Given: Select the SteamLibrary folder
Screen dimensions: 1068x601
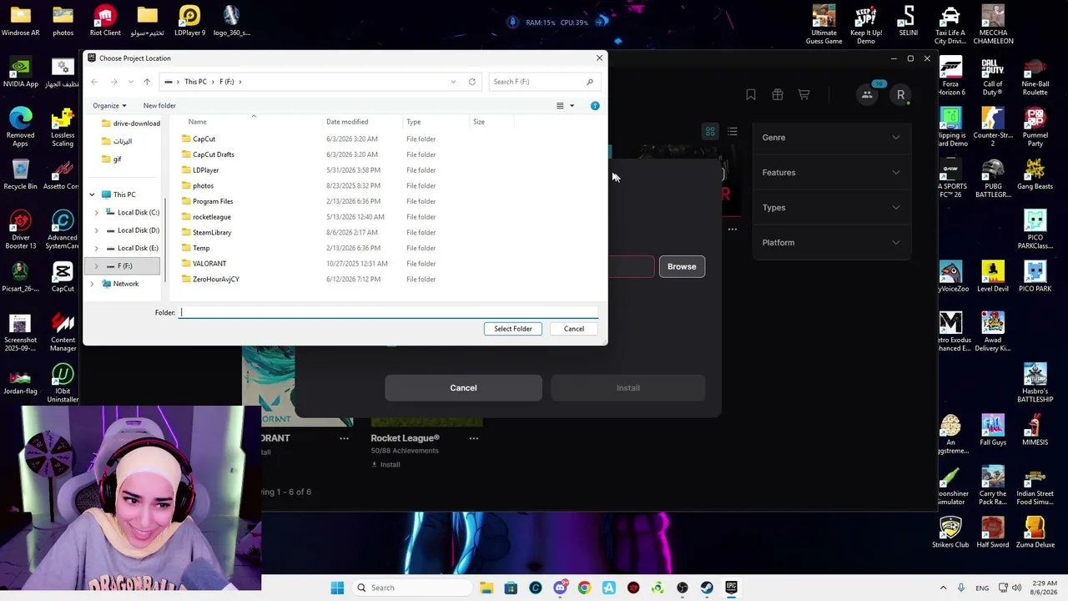Looking at the screenshot, I should (x=212, y=233).
